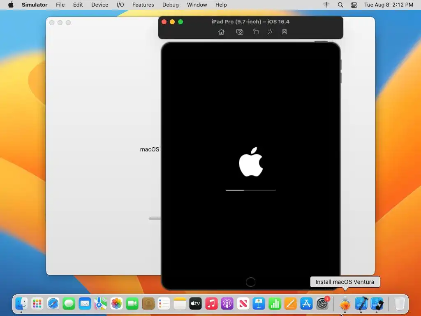Viewport: 421px width, 316px height.
Task: Open the Window menu
Action: coord(197,5)
